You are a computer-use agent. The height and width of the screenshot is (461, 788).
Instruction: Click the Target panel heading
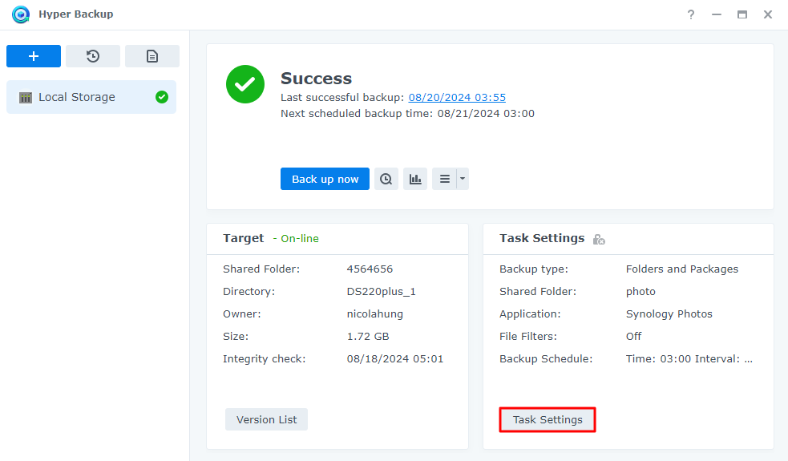pos(243,238)
